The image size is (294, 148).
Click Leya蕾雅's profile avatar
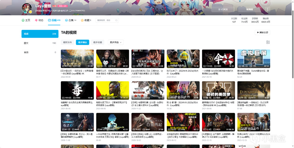point(27,8)
